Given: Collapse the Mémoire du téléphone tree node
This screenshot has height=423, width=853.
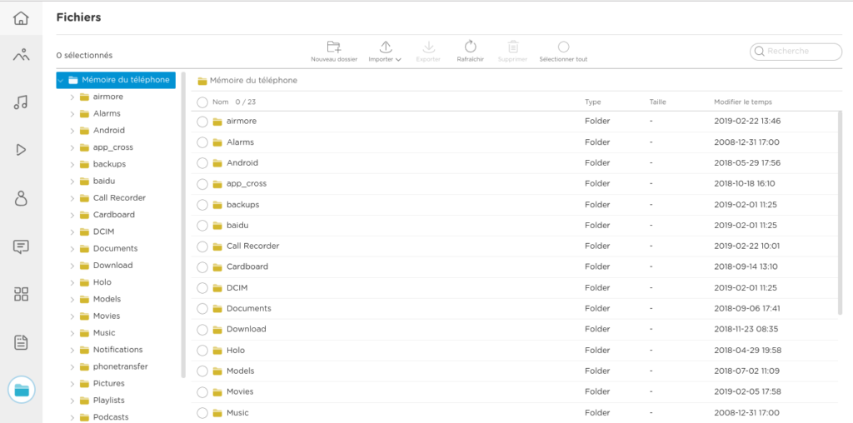Looking at the screenshot, I should point(60,81).
